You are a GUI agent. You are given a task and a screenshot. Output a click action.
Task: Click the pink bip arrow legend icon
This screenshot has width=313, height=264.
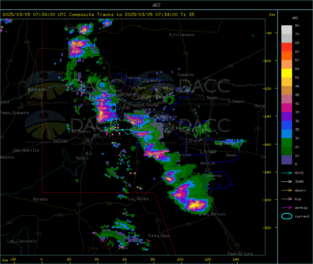click(287, 199)
